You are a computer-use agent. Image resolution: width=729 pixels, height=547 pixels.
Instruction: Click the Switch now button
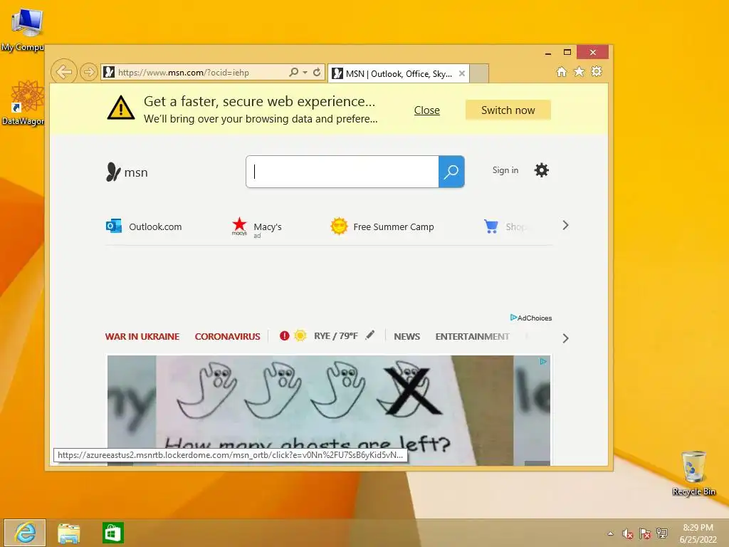[508, 110]
